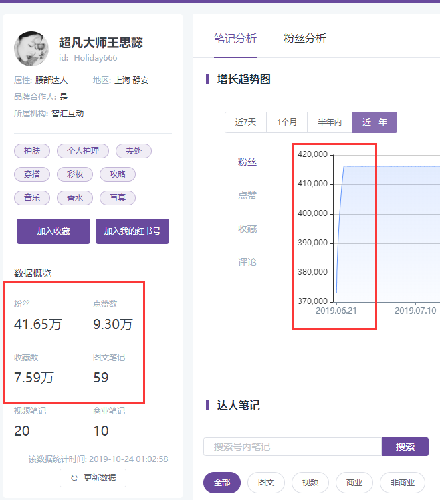The width and height of the screenshot is (440, 500).
Task: Click the 商业笔记 count 10
Action: (101, 431)
